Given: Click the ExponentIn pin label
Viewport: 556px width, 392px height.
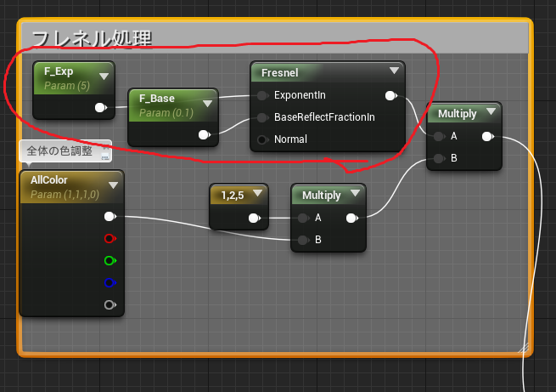Looking at the screenshot, I should tap(300, 95).
